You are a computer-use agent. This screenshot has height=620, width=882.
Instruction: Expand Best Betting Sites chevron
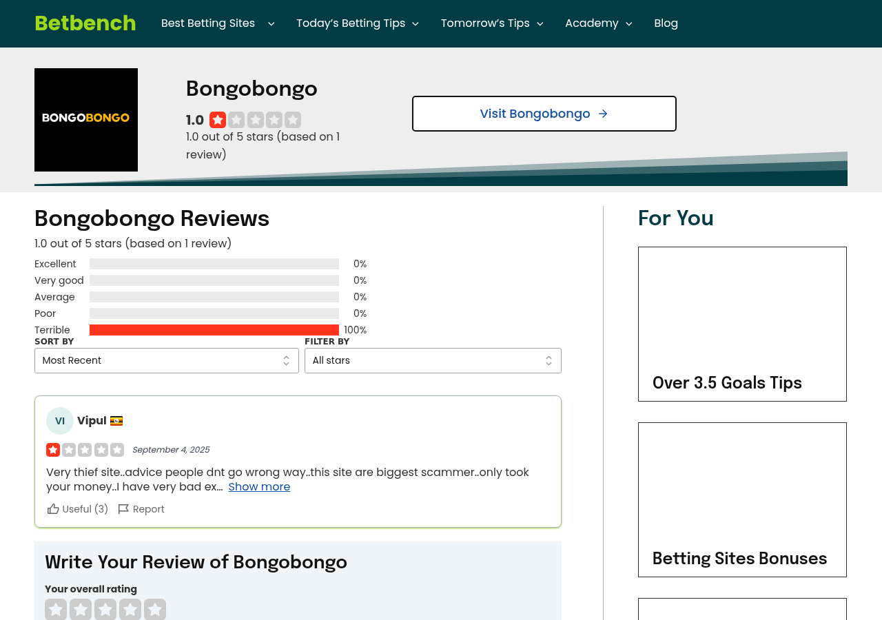(271, 24)
